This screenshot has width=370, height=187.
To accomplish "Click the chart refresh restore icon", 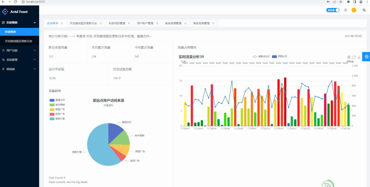I will 354,57.
